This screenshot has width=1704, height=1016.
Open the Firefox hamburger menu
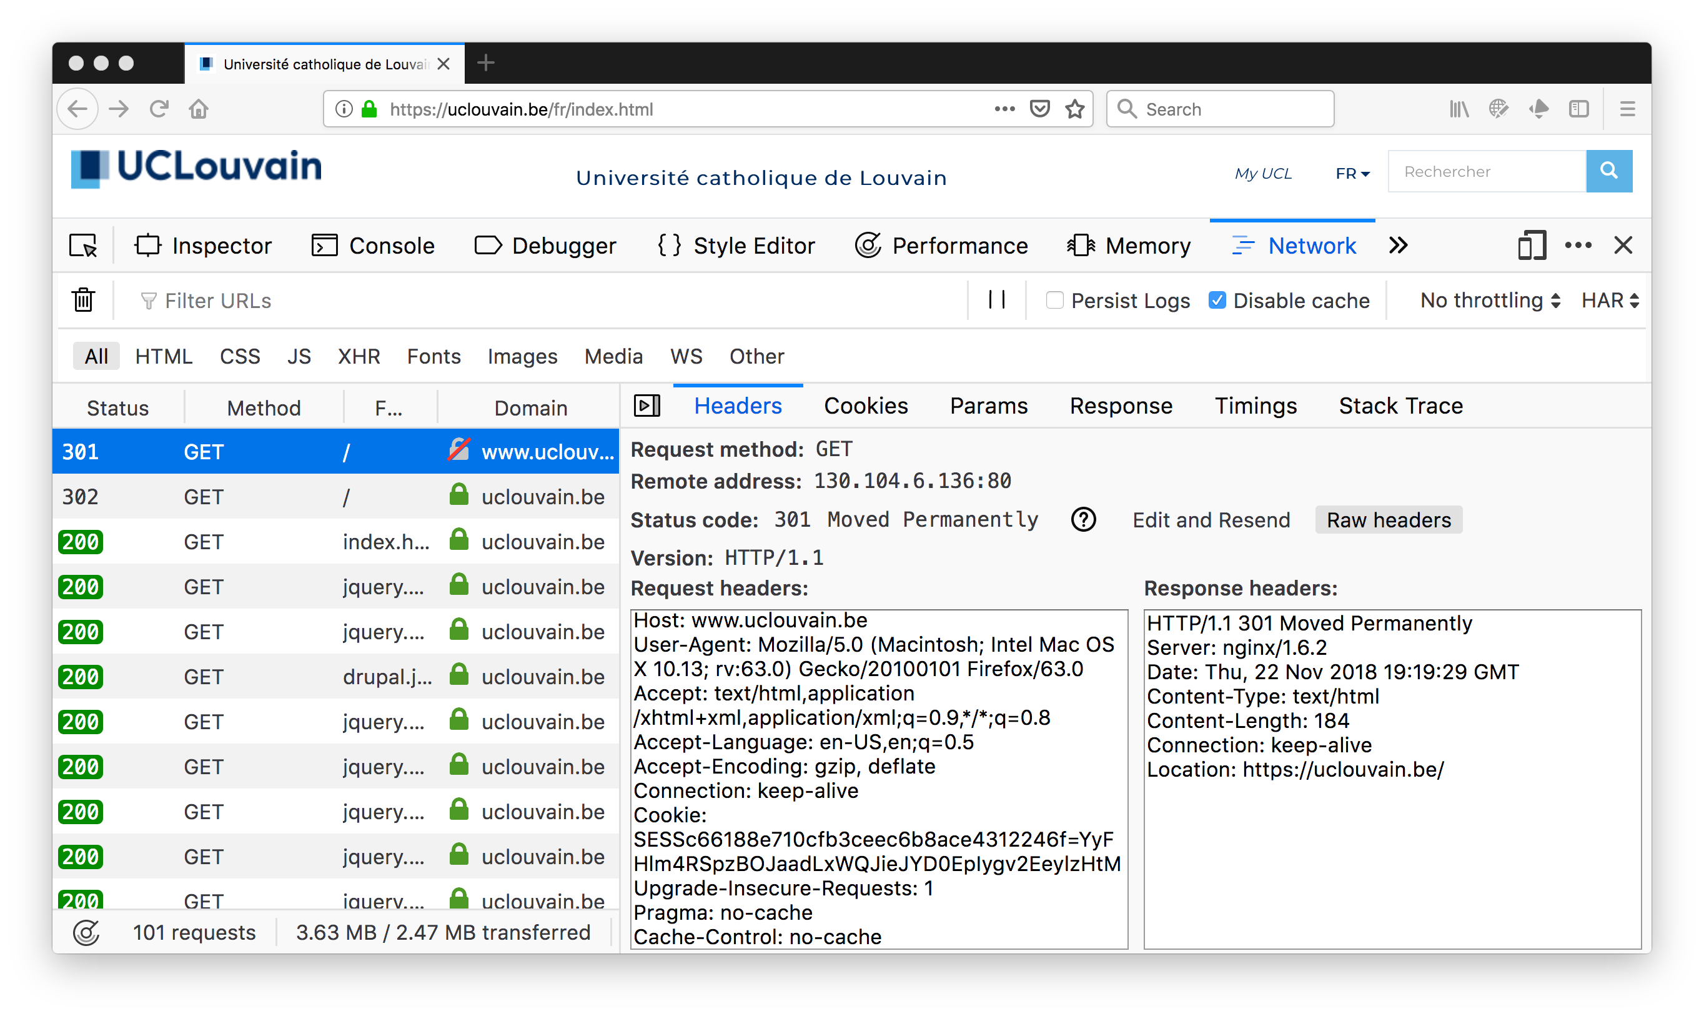click(1627, 109)
